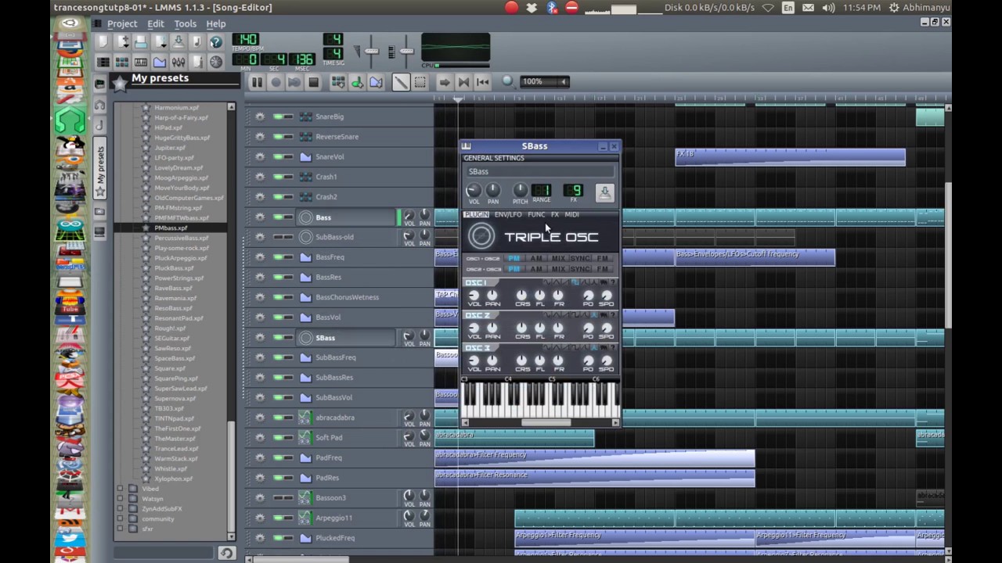Mute the BassFreq track
The width and height of the screenshot is (1002, 563).
pos(278,257)
